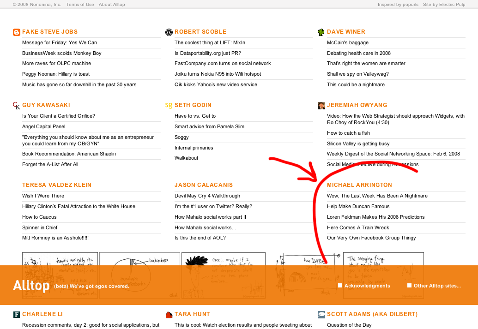Click Jeremiah Owyang's portrait icon
Image resolution: width=478 pixels, height=329 pixels.
pyautogui.click(x=321, y=105)
